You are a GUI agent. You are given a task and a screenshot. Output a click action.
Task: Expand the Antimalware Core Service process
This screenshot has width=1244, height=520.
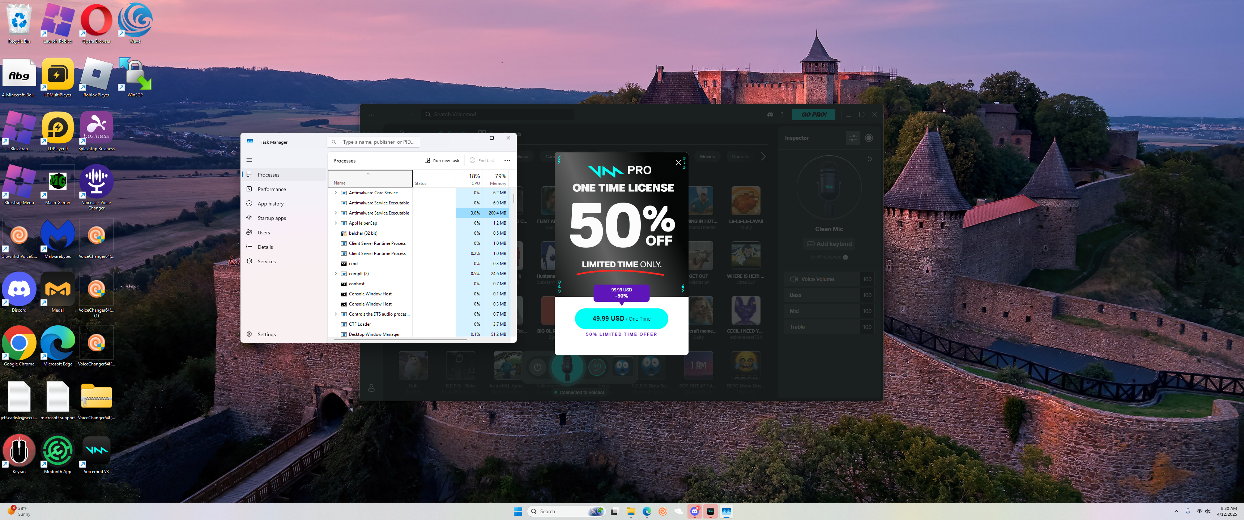(336, 192)
